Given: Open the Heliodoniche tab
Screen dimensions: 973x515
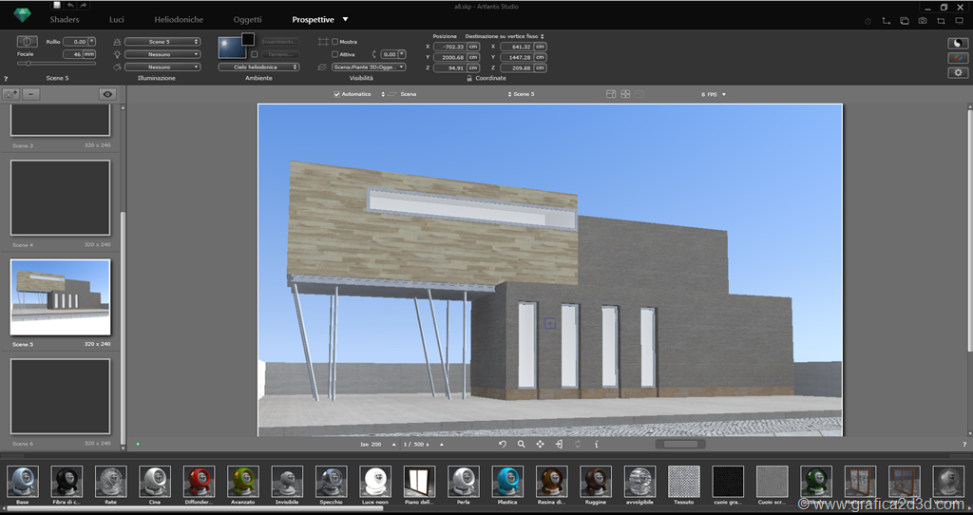Looking at the screenshot, I should 180,19.
